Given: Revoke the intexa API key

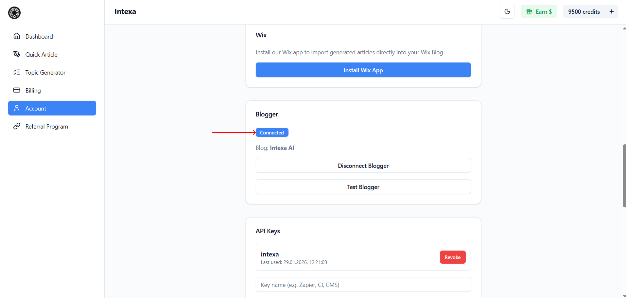Looking at the screenshot, I should [452, 257].
